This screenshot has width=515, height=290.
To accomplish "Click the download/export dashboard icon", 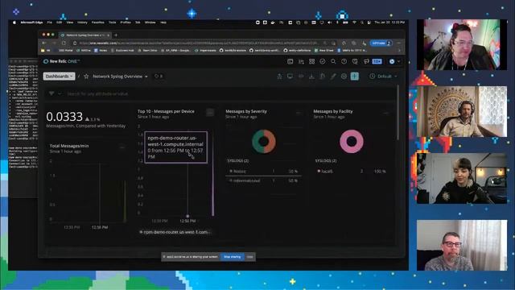I will coord(311,77).
